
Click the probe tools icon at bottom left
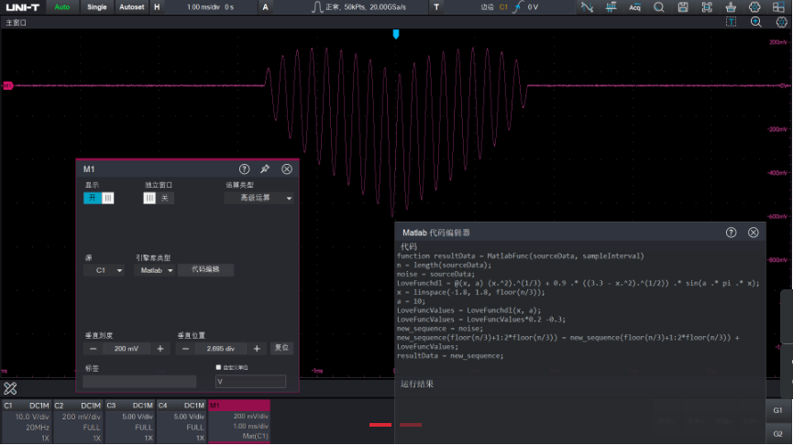point(10,388)
